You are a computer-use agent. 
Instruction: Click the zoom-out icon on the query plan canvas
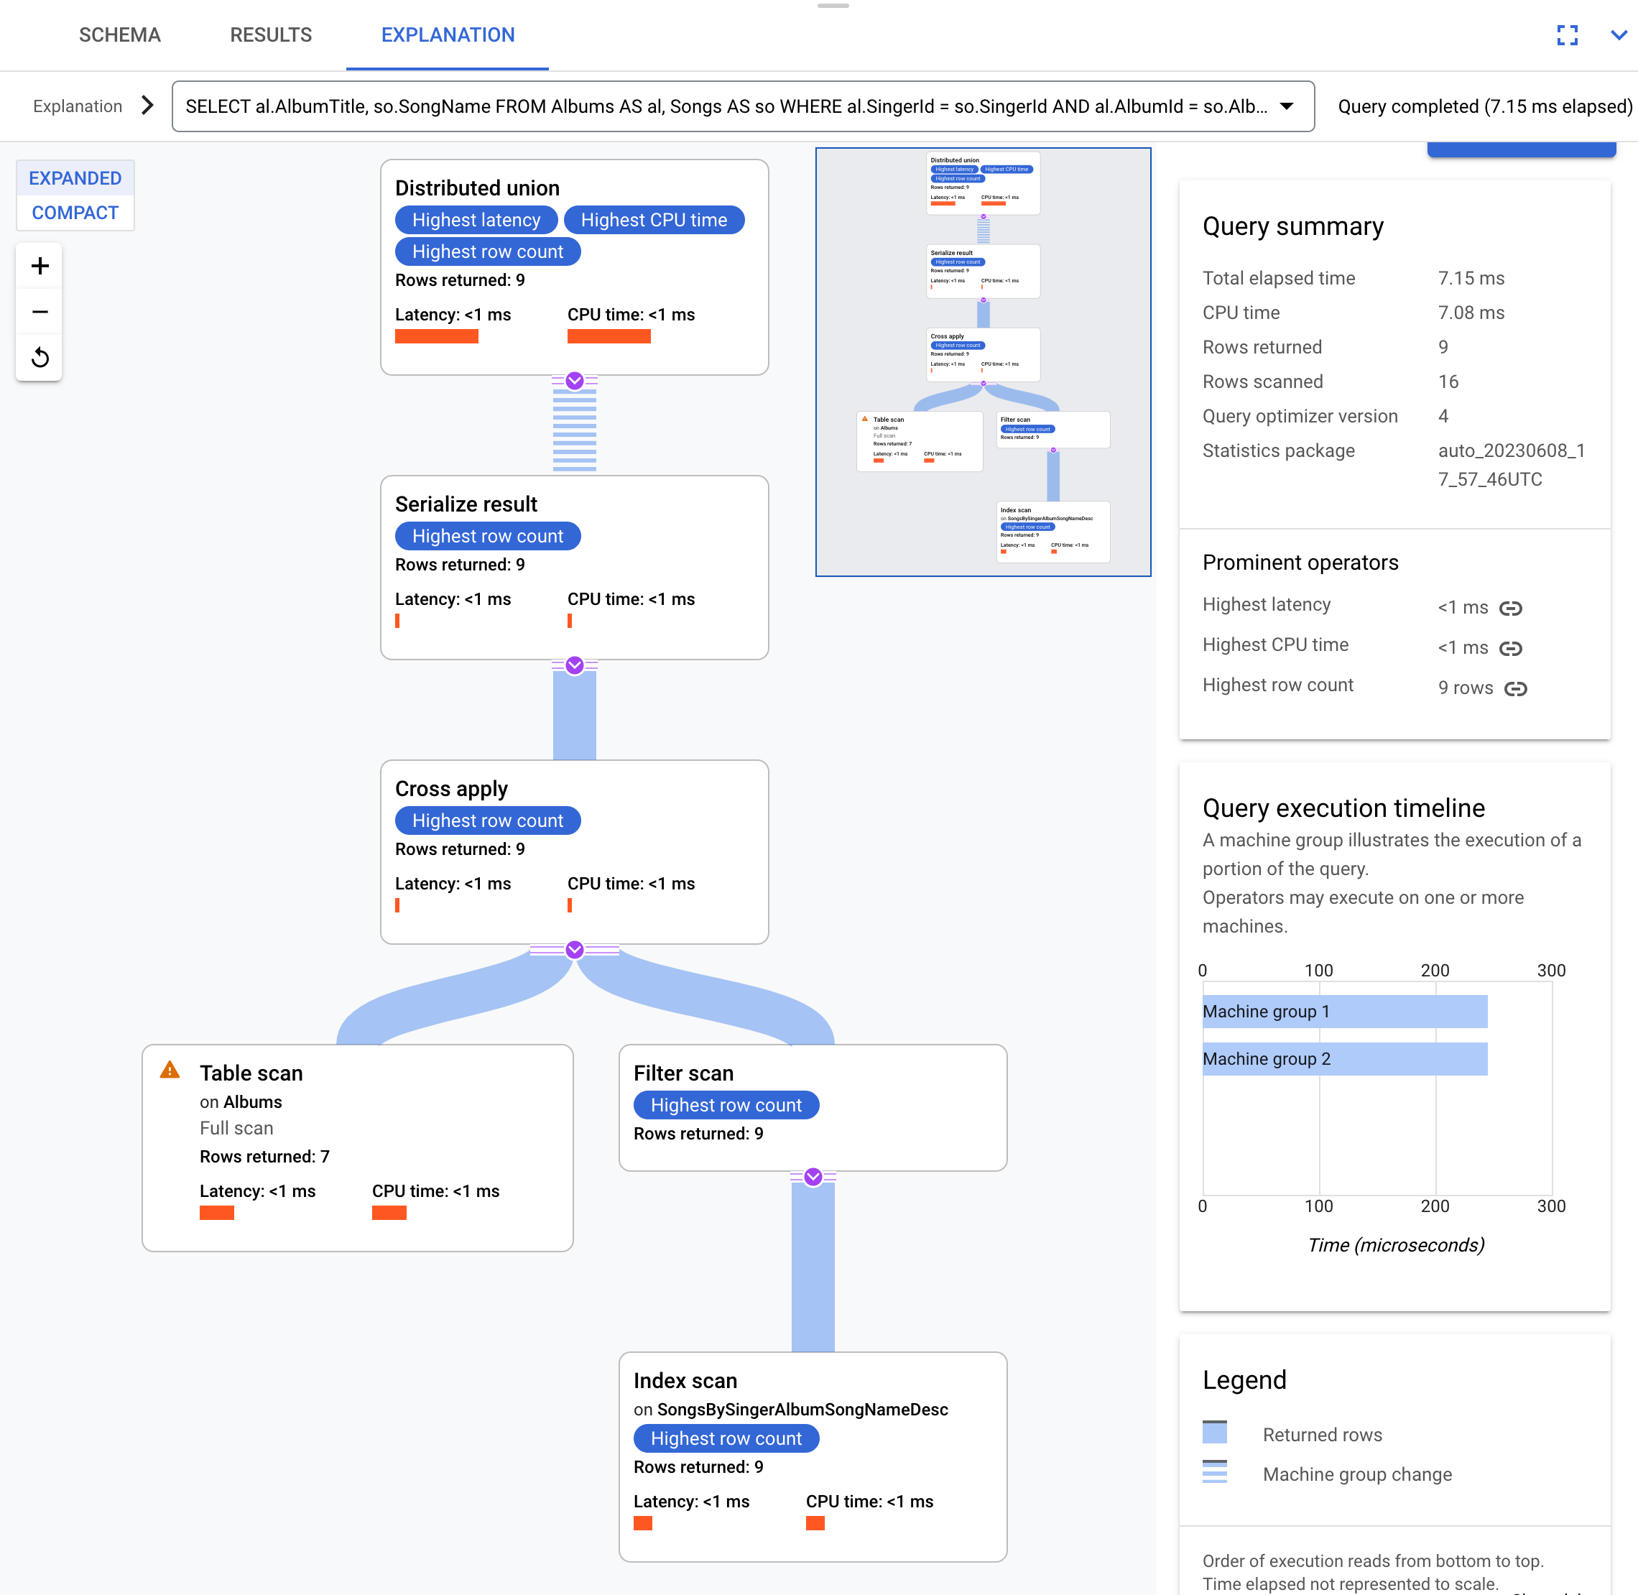coord(40,311)
